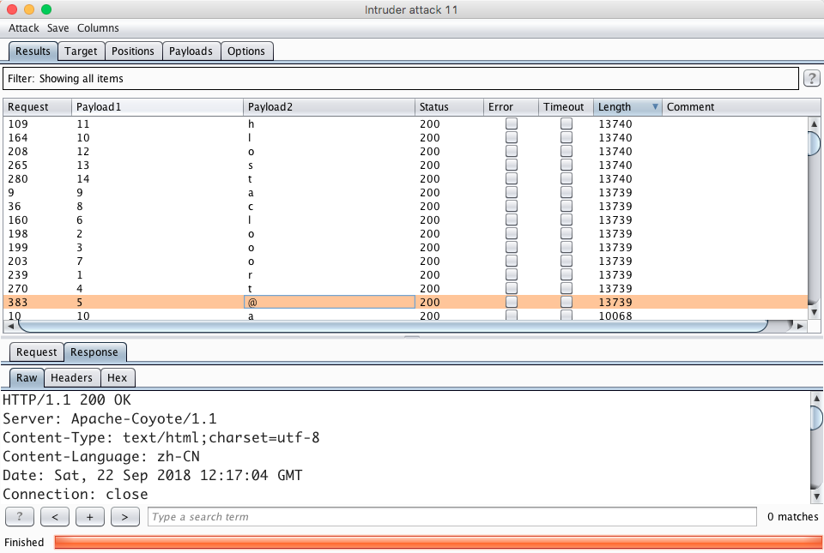Open the Attack menu

[24, 28]
